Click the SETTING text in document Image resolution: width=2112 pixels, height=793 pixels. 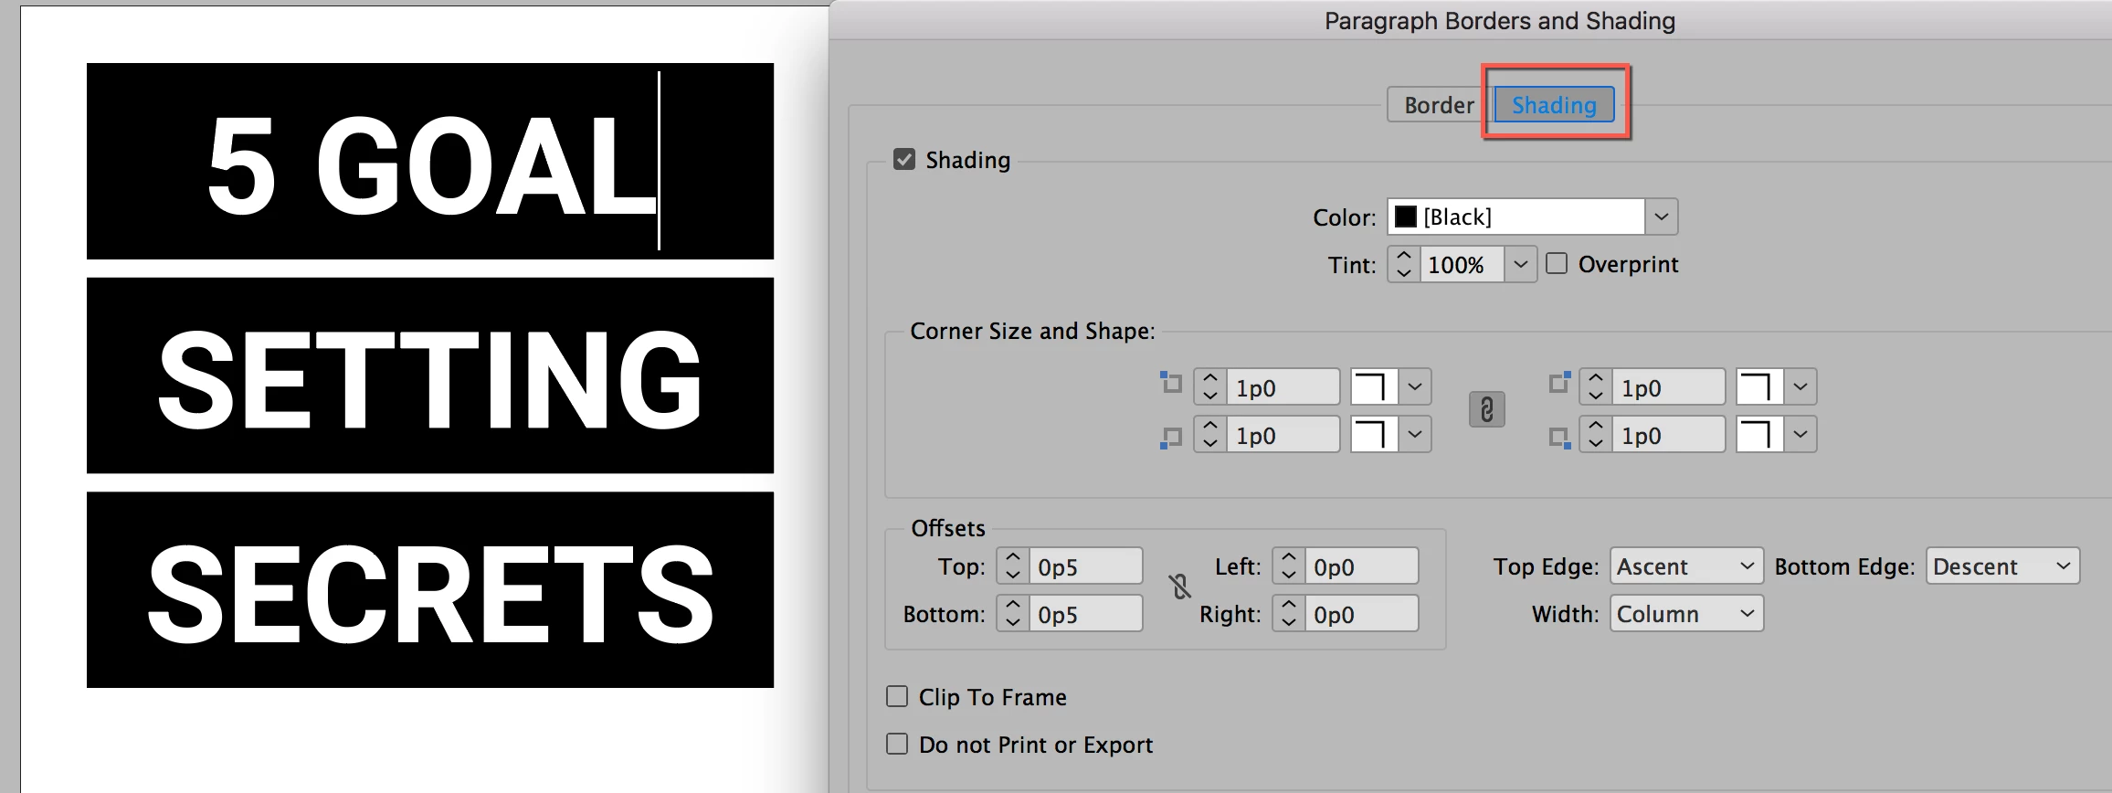(x=430, y=379)
